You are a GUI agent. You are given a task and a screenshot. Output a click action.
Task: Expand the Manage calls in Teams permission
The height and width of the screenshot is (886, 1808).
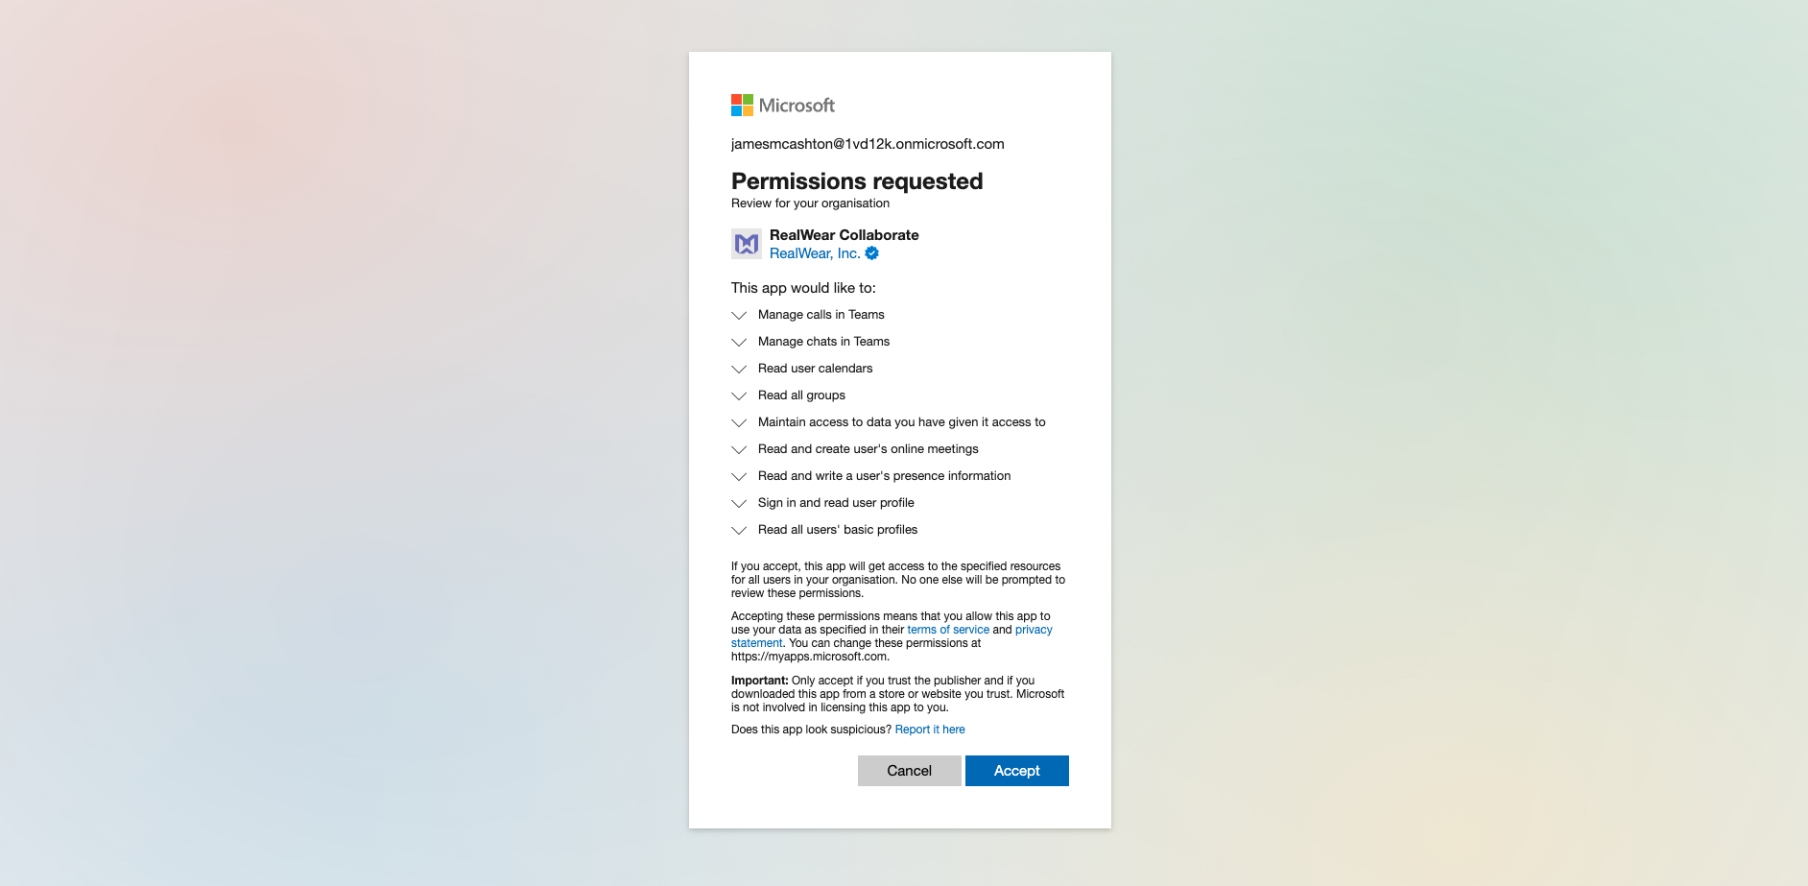tap(739, 315)
